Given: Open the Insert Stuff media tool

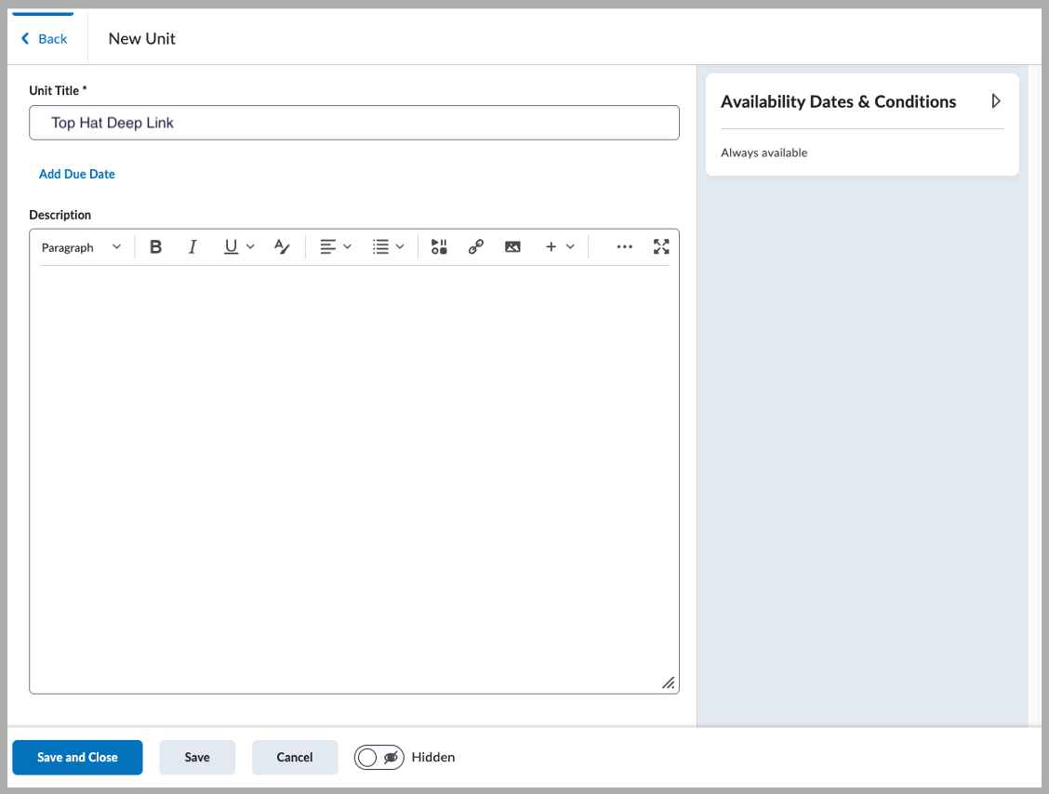Looking at the screenshot, I should [x=438, y=246].
